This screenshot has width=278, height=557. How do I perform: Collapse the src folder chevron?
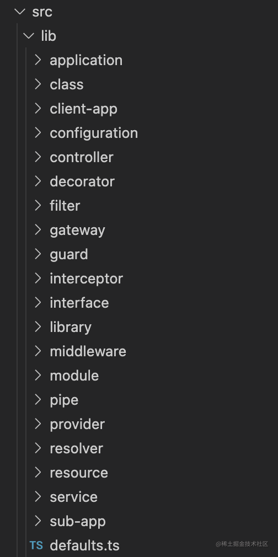pos(20,12)
